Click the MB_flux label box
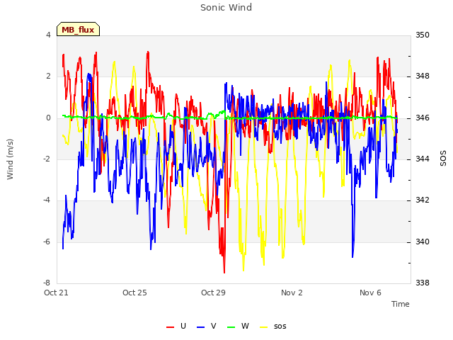The height and width of the screenshot is (340, 453). 78,29
